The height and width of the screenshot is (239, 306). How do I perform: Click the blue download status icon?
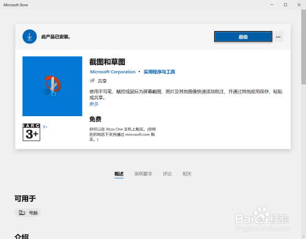pos(29,37)
